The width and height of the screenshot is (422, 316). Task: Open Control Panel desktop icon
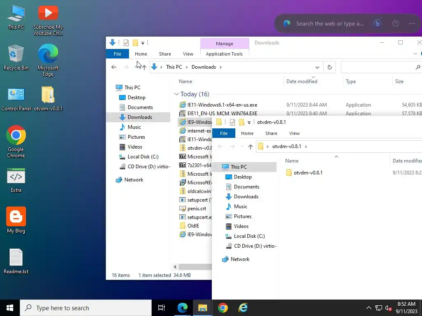[16, 99]
